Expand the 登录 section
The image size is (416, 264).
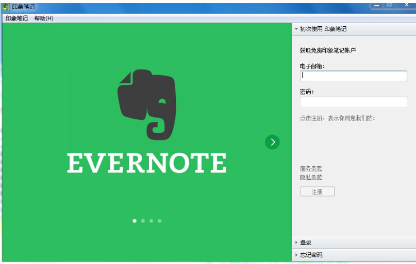[354, 242]
